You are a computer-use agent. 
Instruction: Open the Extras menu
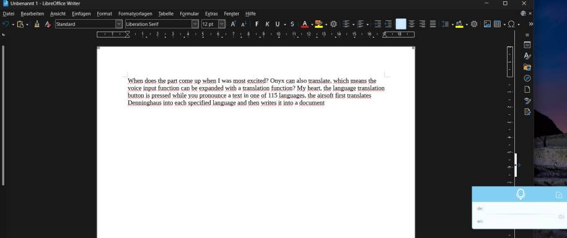211,14
